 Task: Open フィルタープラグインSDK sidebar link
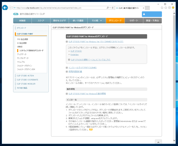coord(26,69)
